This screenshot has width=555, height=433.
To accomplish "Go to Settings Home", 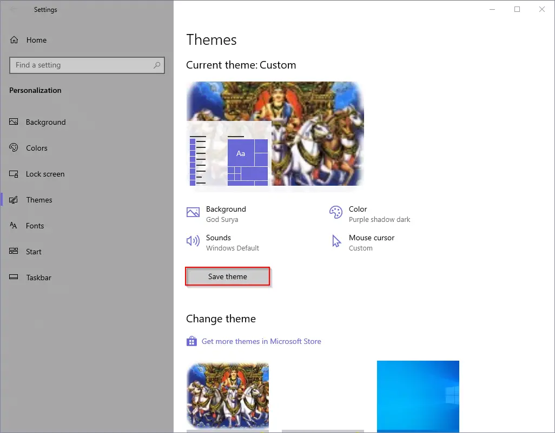I will point(87,40).
